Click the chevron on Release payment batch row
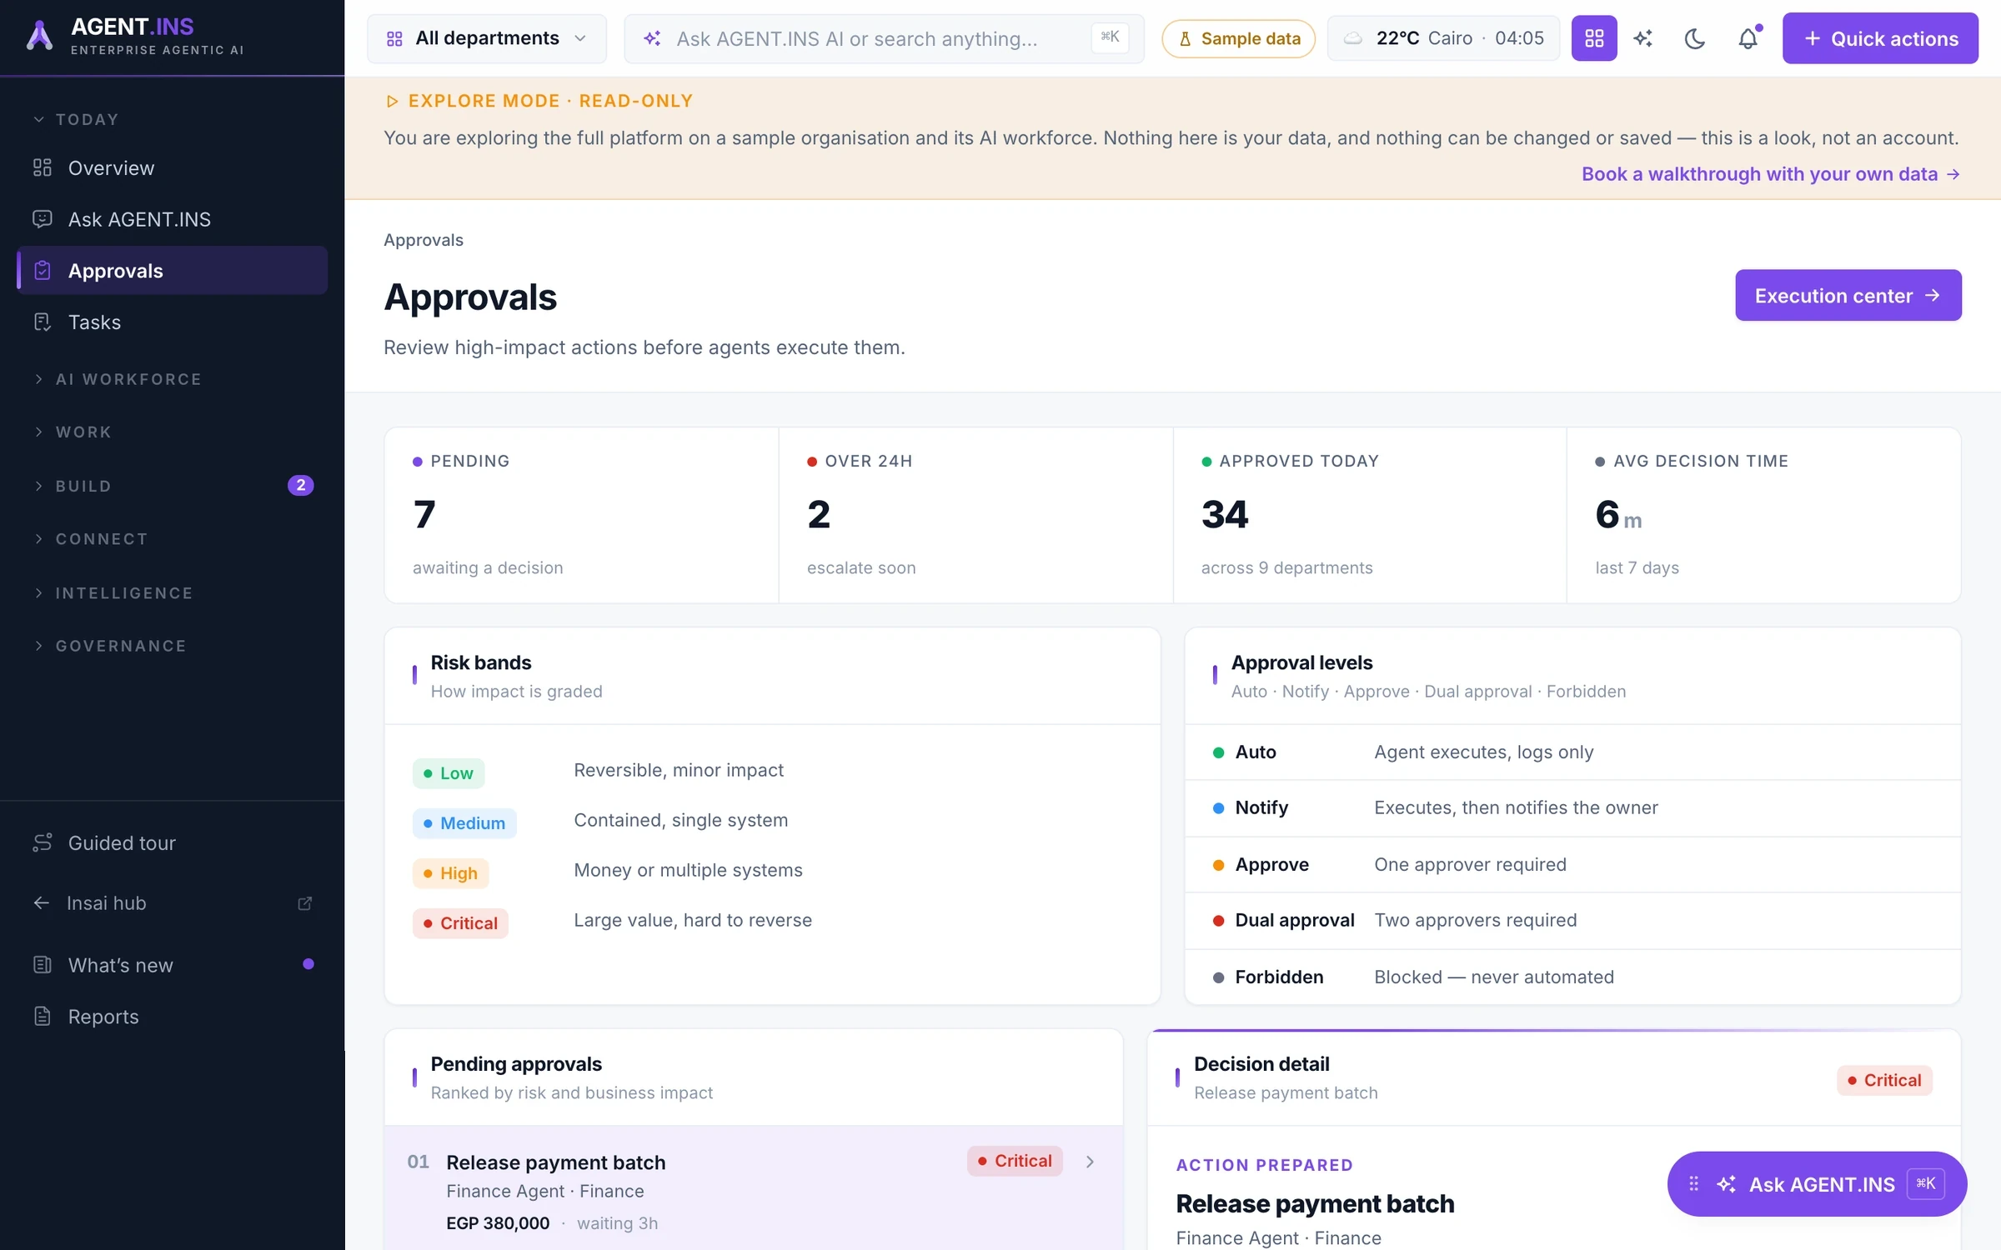The image size is (2001, 1250). tap(1089, 1161)
